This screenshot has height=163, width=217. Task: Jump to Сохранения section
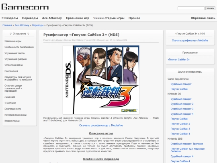pos(11,71)
